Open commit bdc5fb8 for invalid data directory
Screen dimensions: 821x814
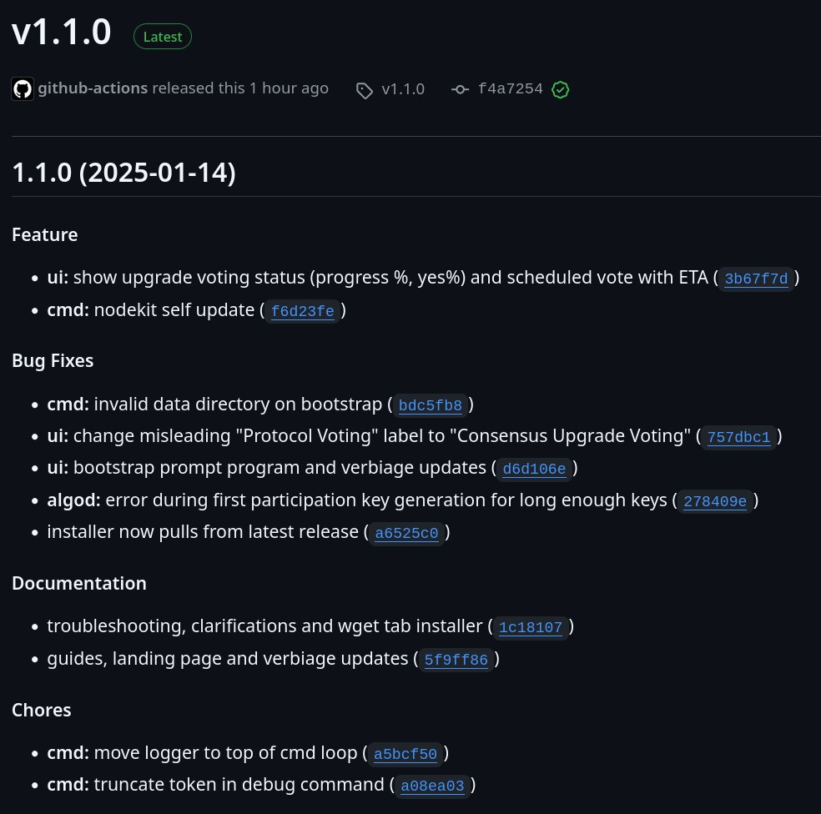point(430,405)
